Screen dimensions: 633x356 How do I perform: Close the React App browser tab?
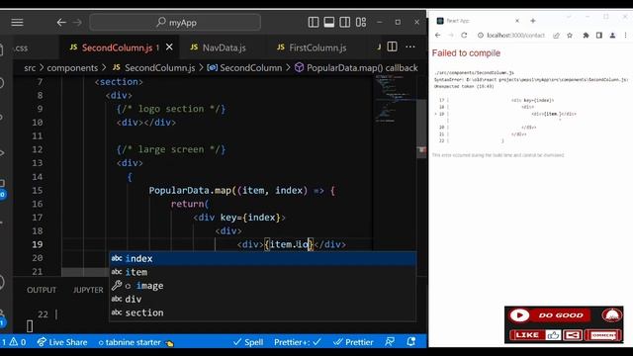coord(517,21)
